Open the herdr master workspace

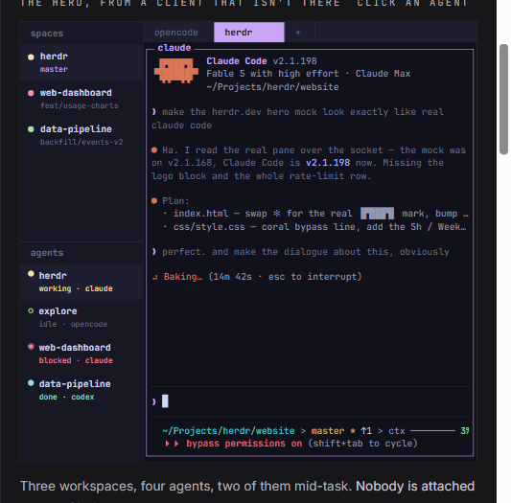coord(81,62)
